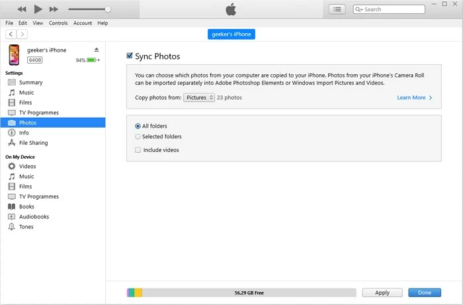The width and height of the screenshot is (463, 305).
Task: Open TV Programmes under Settings
Action: 38,112
